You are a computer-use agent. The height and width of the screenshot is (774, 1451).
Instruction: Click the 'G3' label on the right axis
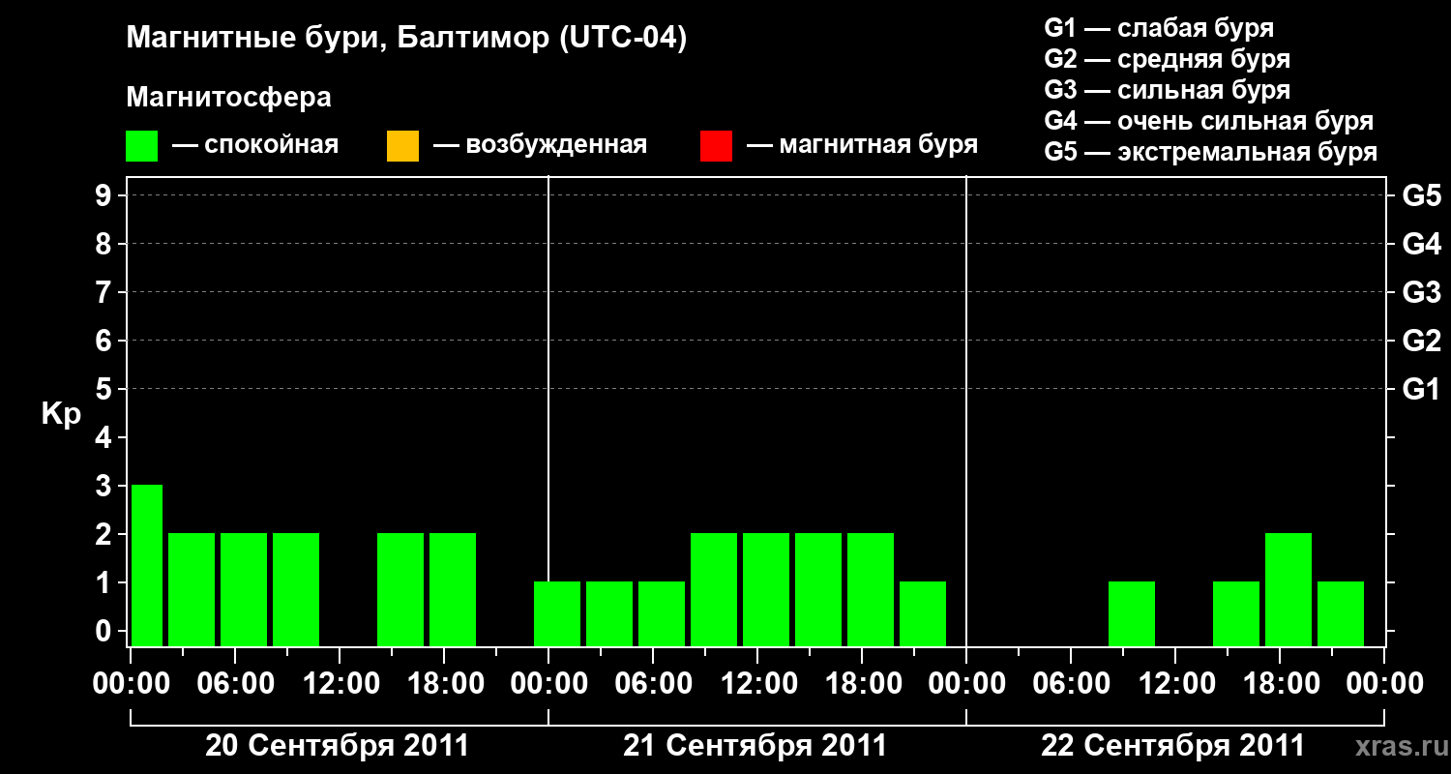1421,292
